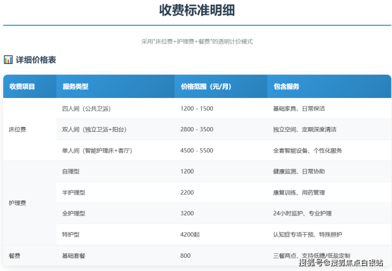The width and height of the screenshot is (392, 271).
Task: Click the 2800 - 3500 price range cell
Action: (197, 129)
